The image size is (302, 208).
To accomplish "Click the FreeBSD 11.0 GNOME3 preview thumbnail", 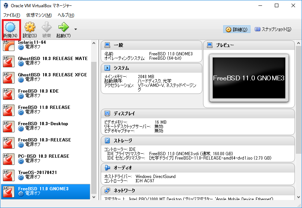I will [x=249, y=78].
